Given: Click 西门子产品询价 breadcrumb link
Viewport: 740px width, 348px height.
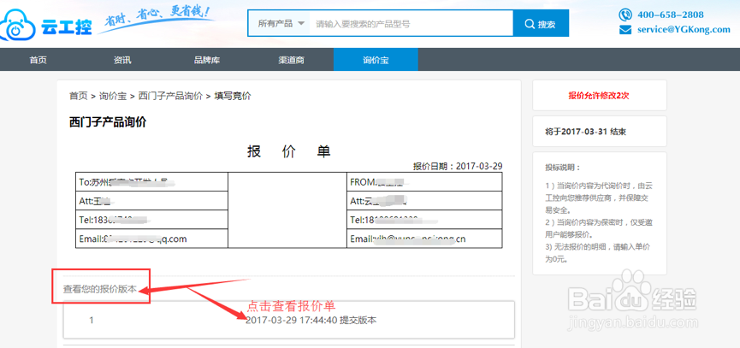Looking at the screenshot, I should (170, 97).
